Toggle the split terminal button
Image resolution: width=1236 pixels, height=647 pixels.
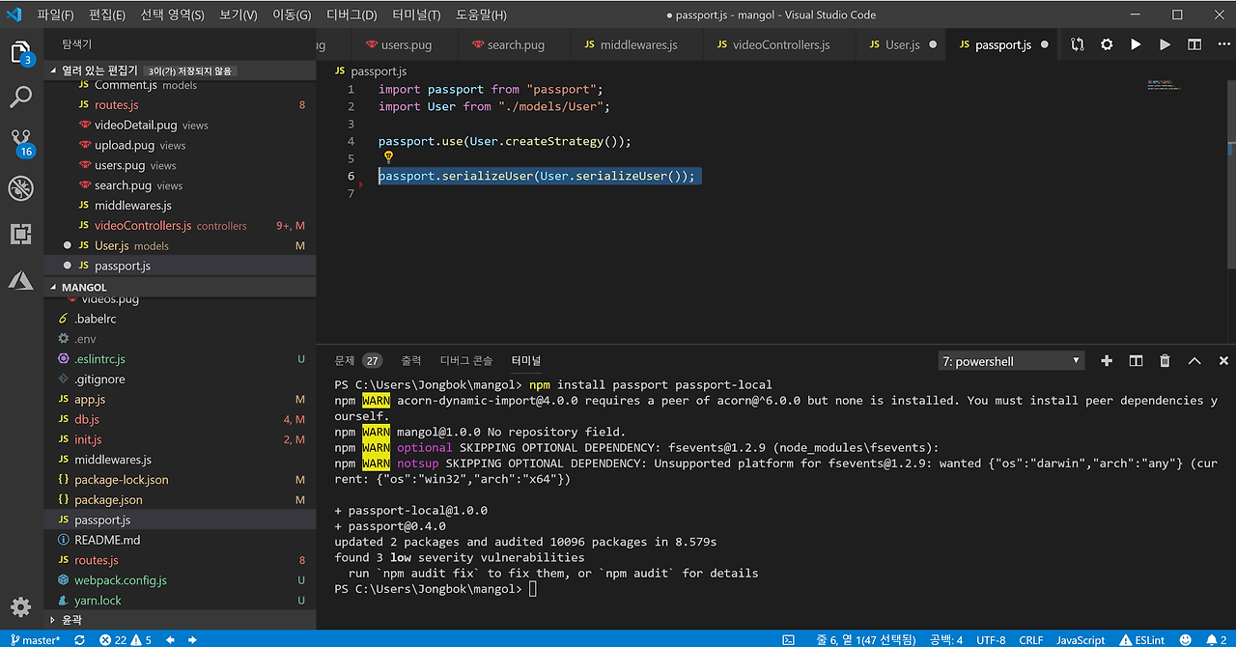tap(1136, 361)
